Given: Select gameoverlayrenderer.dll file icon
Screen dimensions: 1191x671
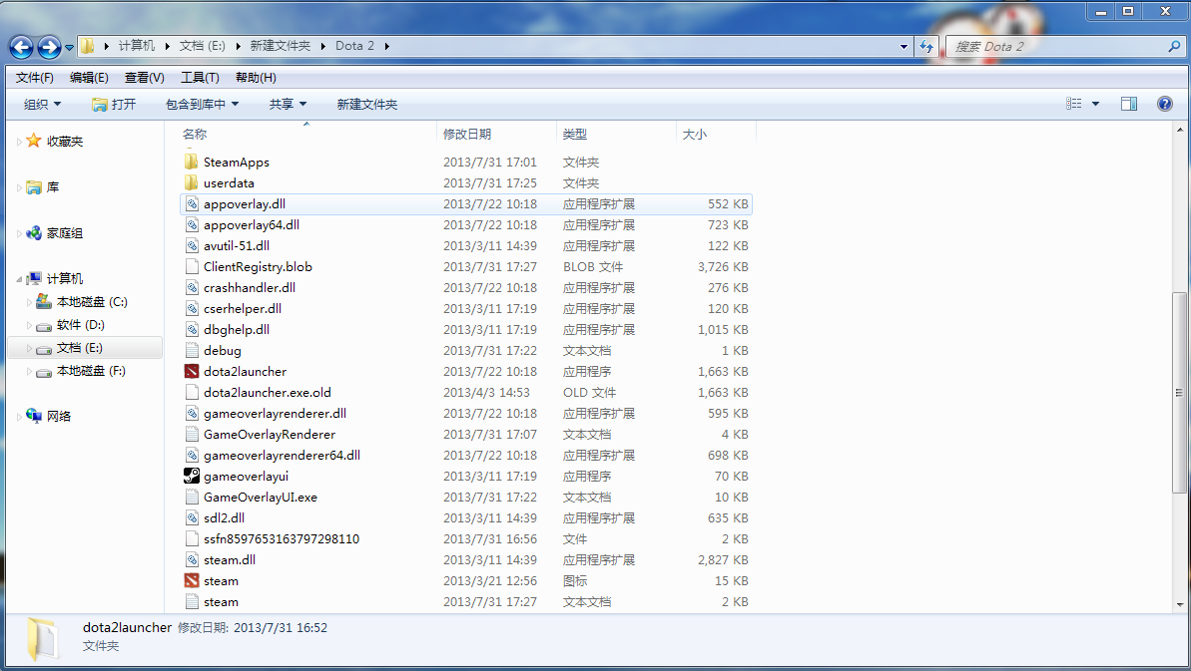Looking at the screenshot, I should (x=192, y=413).
